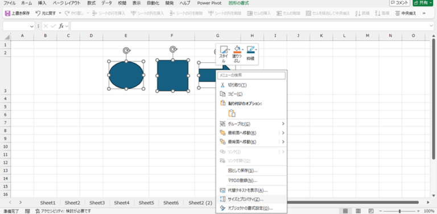Select サイズとプロパティ in the context menu
The height and width of the screenshot is (214, 437).
(x=252, y=199)
